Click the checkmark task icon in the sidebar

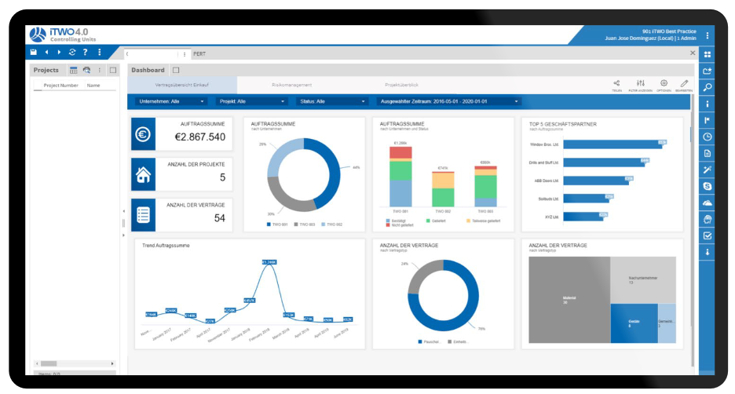(708, 235)
